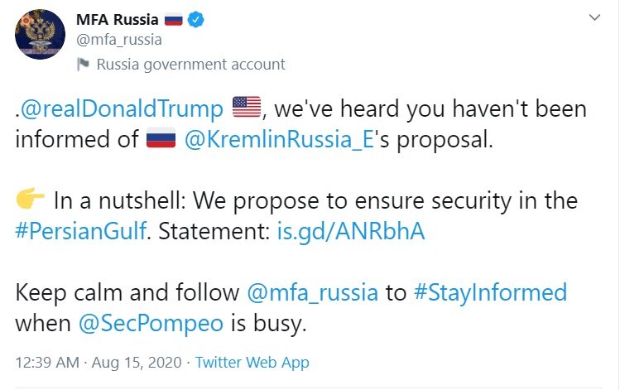Click the government account flag icon

click(83, 64)
